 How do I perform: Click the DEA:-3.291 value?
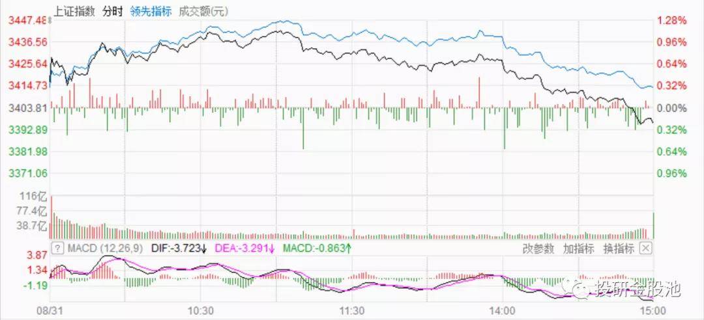click(x=244, y=248)
